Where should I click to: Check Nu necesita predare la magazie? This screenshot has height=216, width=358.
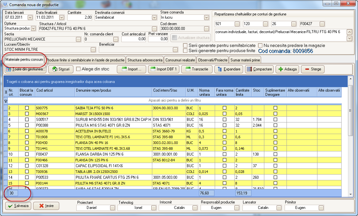tap(260, 46)
